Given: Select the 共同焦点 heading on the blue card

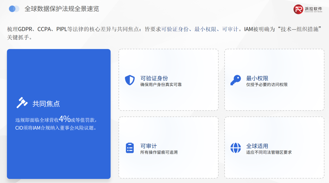Looking at the screenshot, I should tap(46, 104).
